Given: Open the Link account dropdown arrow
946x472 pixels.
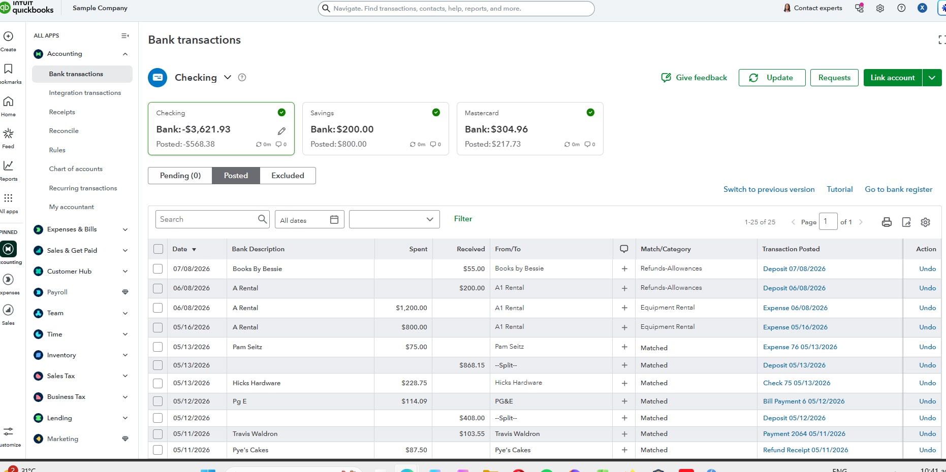Looking at the screenshot, I should pos(932,78).
